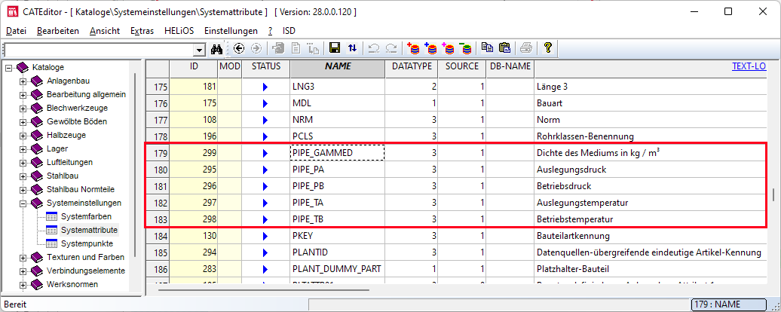Click the yellow question mark help icon
This screenshot has height=312, width=781.
click(548, 48)
